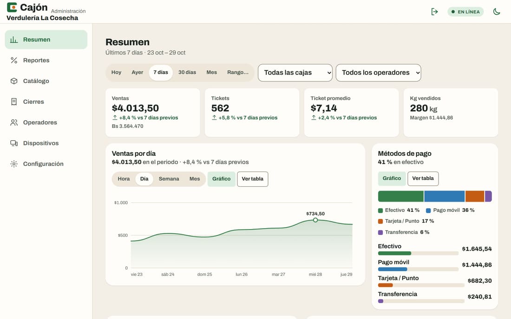Click the up arrow under Ticket promedio
The image size is (511, 319).
pos(314,117)
